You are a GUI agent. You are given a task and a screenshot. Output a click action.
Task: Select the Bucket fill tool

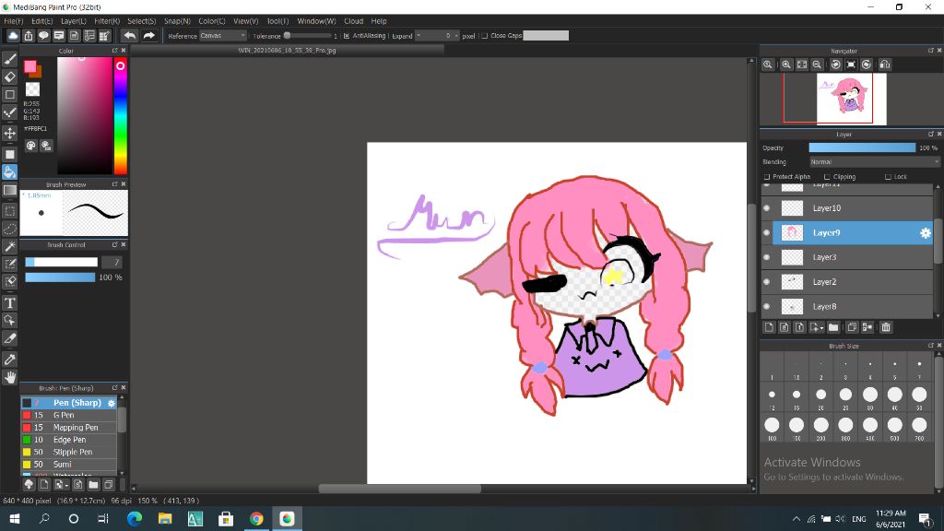coord(9,172)
